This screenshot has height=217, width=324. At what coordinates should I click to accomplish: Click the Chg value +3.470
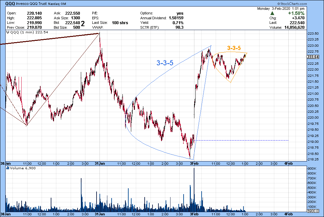tap(298, 18)
